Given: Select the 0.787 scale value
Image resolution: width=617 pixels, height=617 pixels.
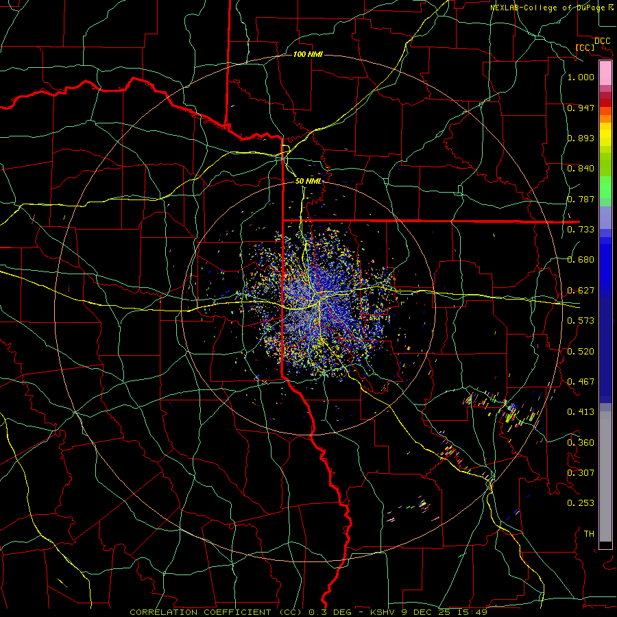Looking at the screenshot, I should [581, 199].
